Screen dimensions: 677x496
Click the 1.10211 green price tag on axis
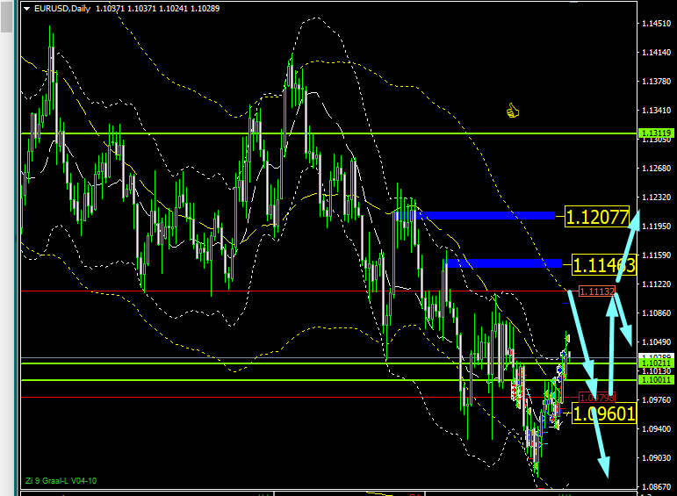click(656, 363)
